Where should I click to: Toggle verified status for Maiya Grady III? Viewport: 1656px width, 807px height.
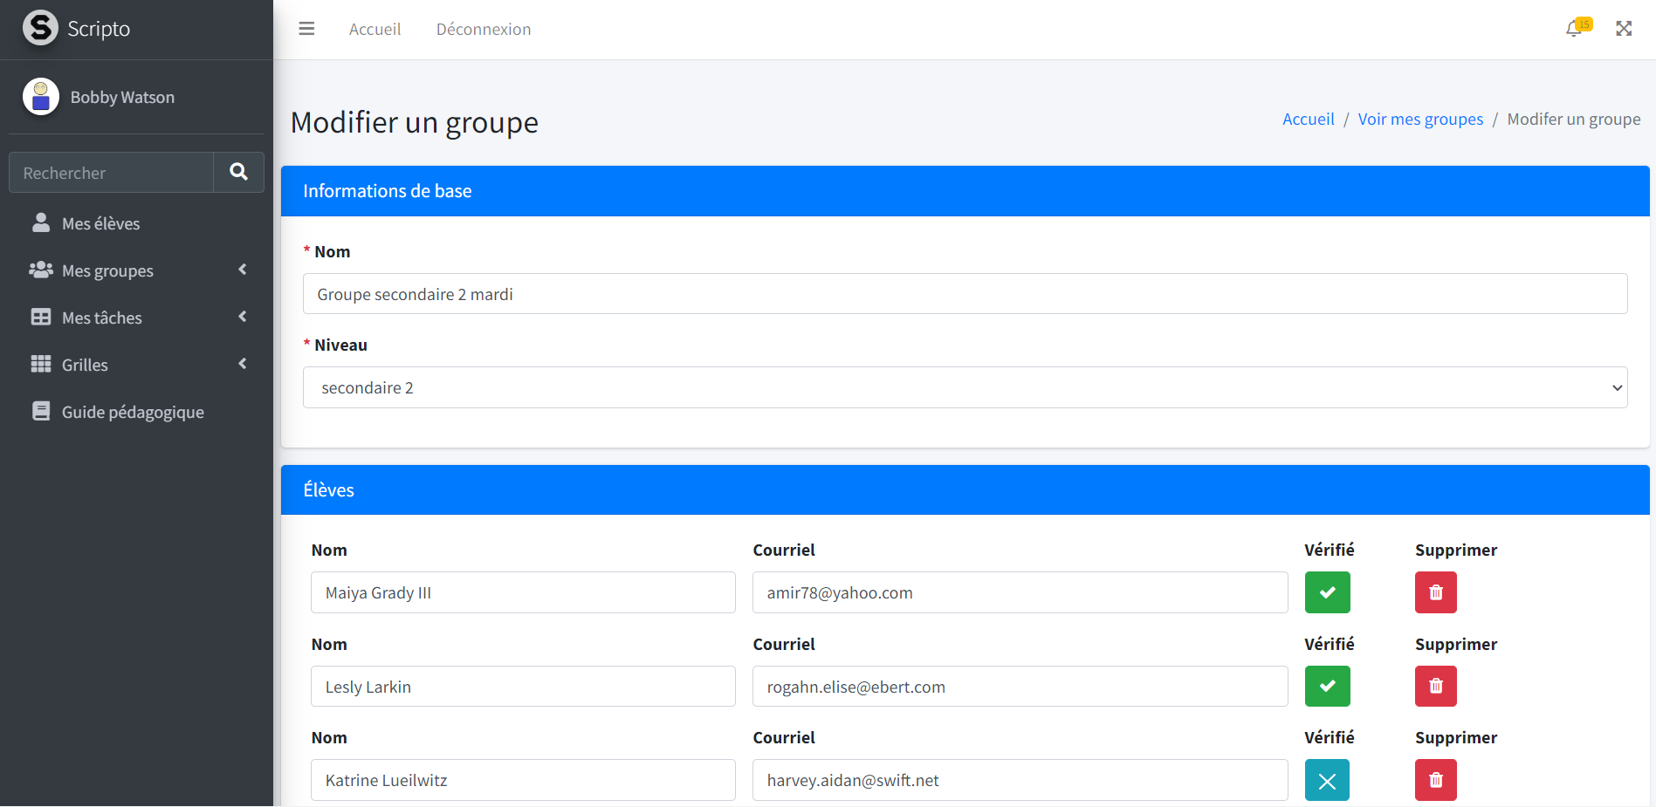1327,592
